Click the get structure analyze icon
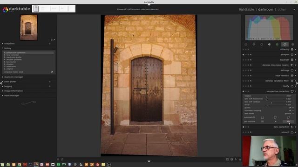Screen dimensions: 298x167 click(x=262, y=122)
